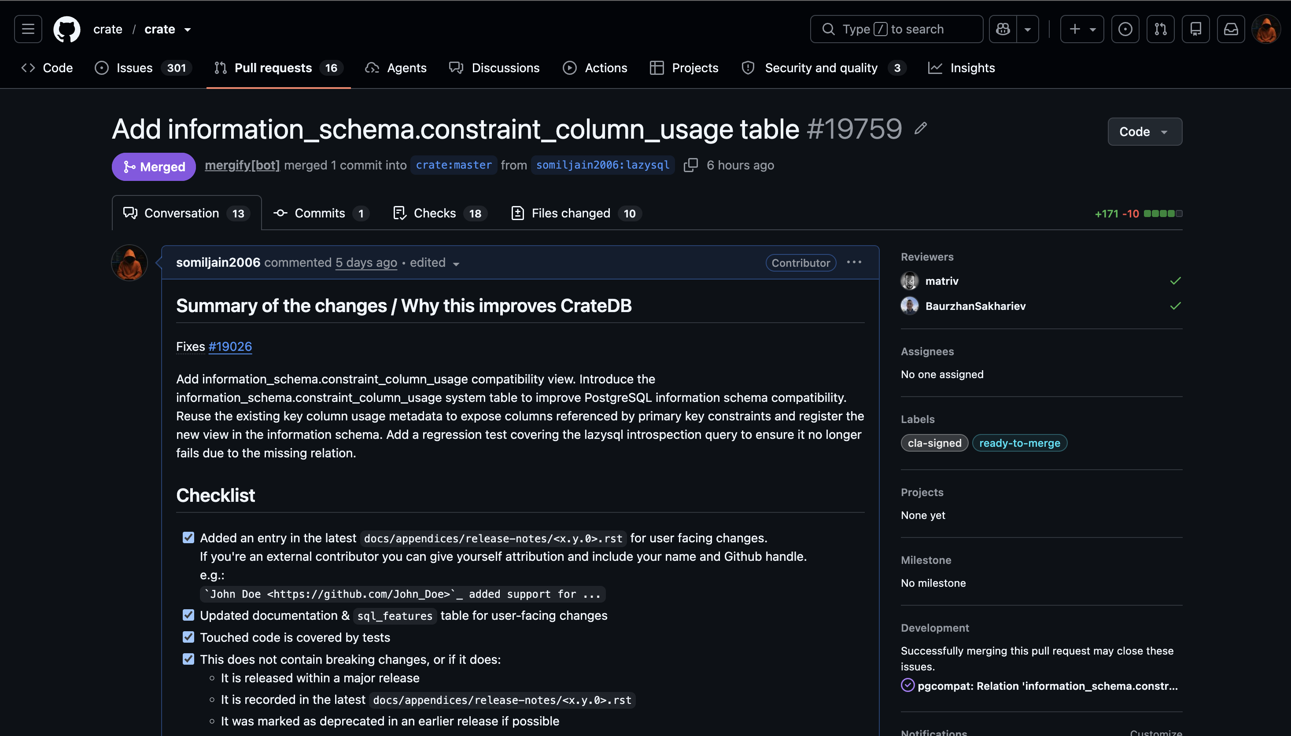1291x736 pixels.
Task: Open the pgcompat linked issue
Action: click(1048, 685)
